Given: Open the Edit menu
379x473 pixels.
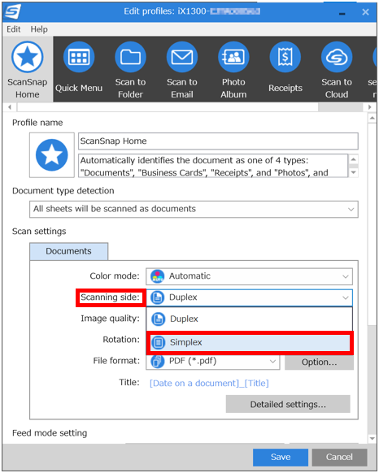Looking at the screenshot, I should 14,29.
